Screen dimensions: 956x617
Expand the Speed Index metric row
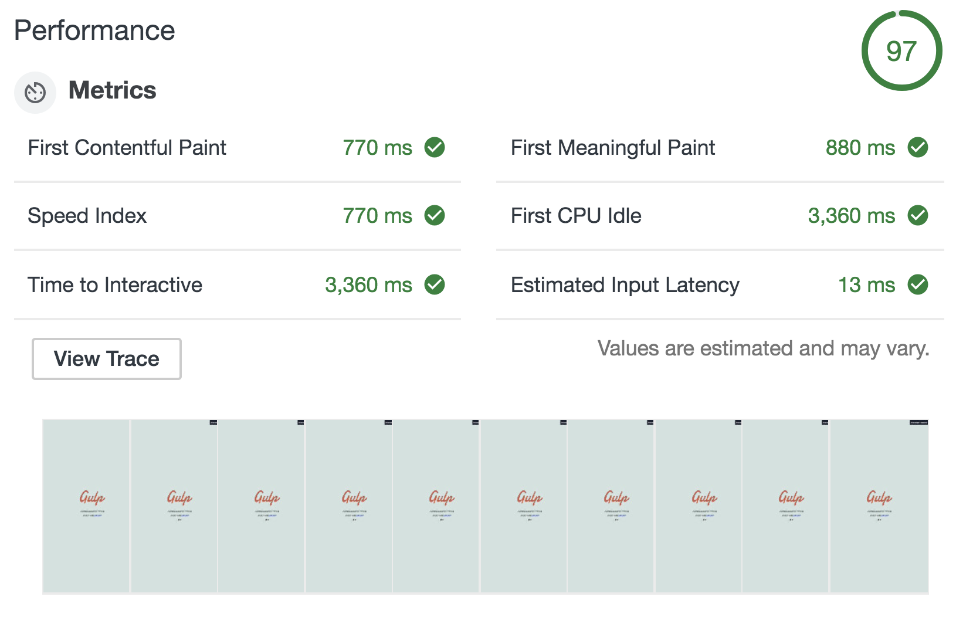(87, 216)
